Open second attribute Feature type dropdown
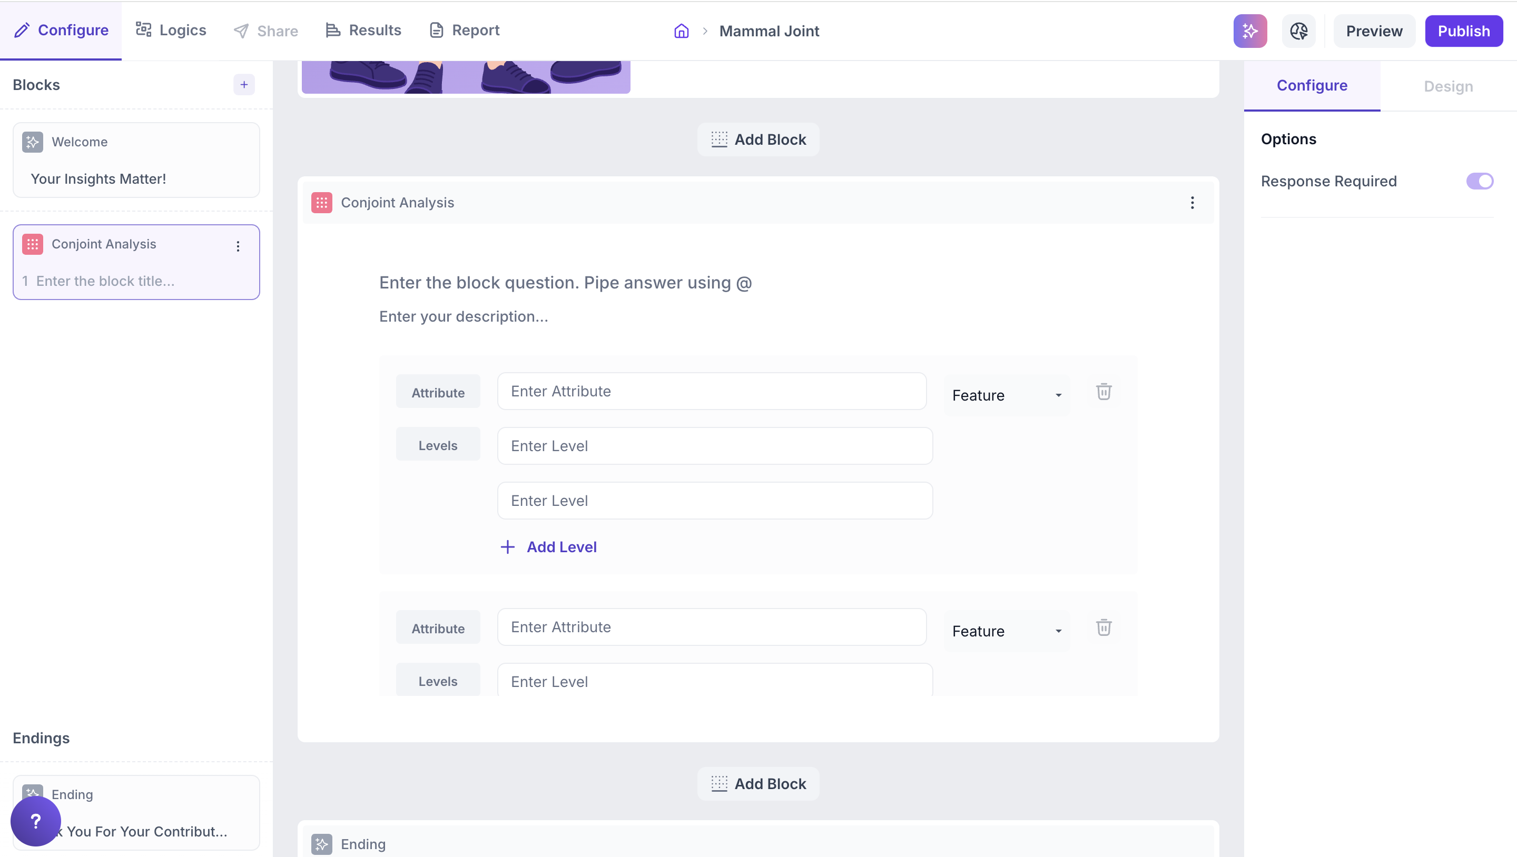 [1007, 631]
